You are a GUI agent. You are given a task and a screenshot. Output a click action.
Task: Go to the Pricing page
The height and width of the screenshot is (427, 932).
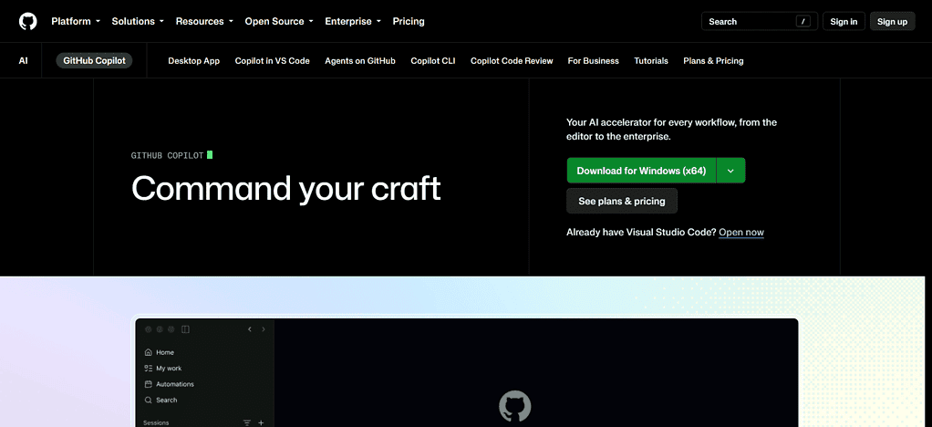pyautogui.click(x=409, y=21)
